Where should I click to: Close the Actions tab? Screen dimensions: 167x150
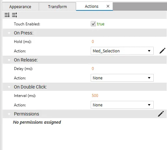tap(108, 6)
